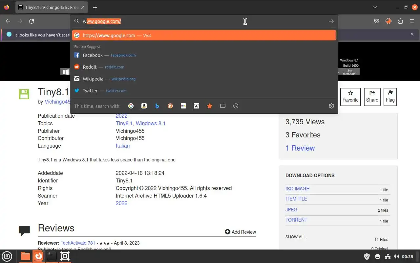The width and height of the screenshot is (420, 263).
Task: Click the "3 Favorites" stat
Action: pos(303,135)
